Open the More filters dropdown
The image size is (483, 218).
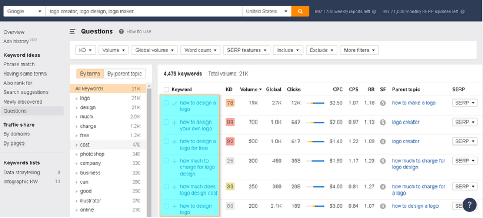tap(359, 50)
